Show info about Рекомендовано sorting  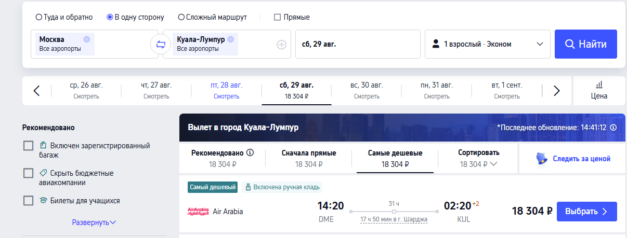[x=250, y=152]
